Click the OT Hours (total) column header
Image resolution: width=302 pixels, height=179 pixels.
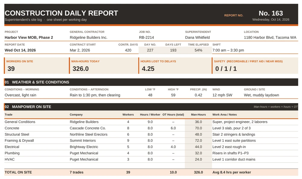173,115
